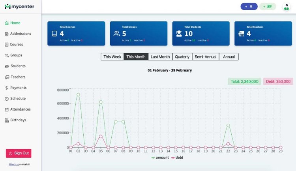Click the Students graduation cap icon

(x=7, y=66)
